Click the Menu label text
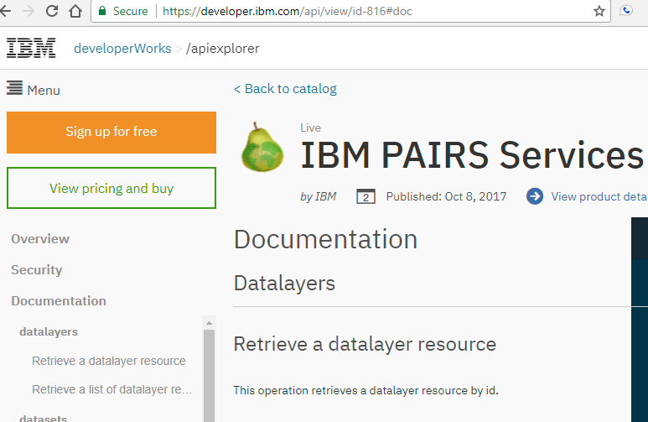This screenshot has width=648, height=422. [x=44, y=91]
